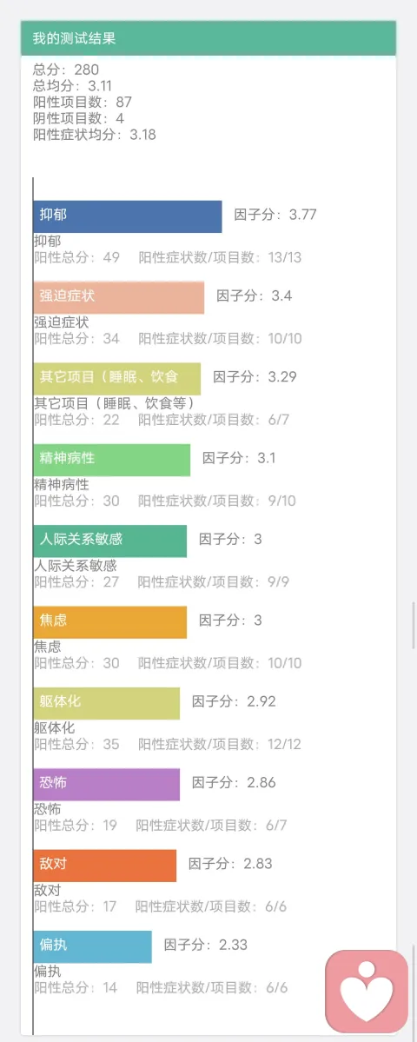417x1042 pixels.
Task: Click the red-orange 敌对 bar
Action: pyautogui.click(x=105, y=866)
